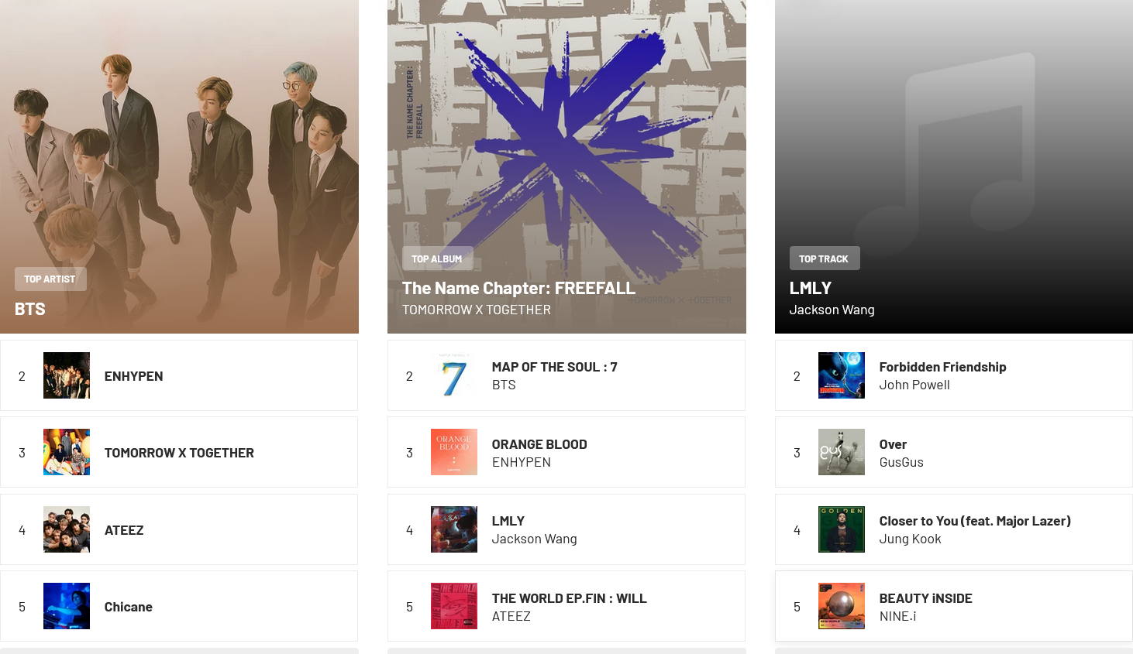1133x654 pixels.
Task: Click the TOMORROW X TOGETHER artist thumbnail
Action: [x=67, y=452]
